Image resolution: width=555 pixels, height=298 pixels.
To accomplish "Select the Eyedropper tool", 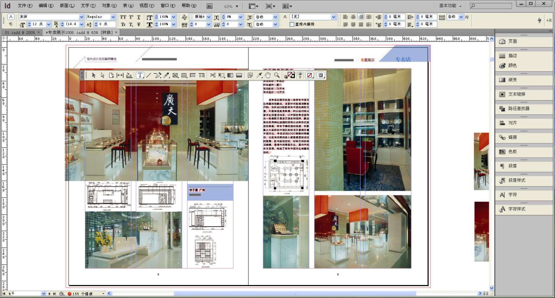I will [259, 75].
